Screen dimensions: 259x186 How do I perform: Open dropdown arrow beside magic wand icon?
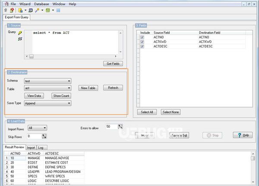click(42, 10)
